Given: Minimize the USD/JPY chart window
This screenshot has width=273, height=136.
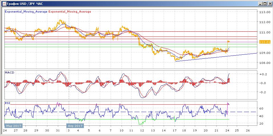Looking at the screenshot, I should click(260, 3).
